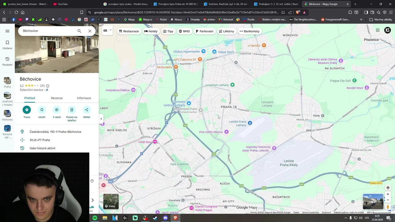The image size is (395, 222).
Task: Filter map by Restaurace chip
Action: tap(129, 31)
